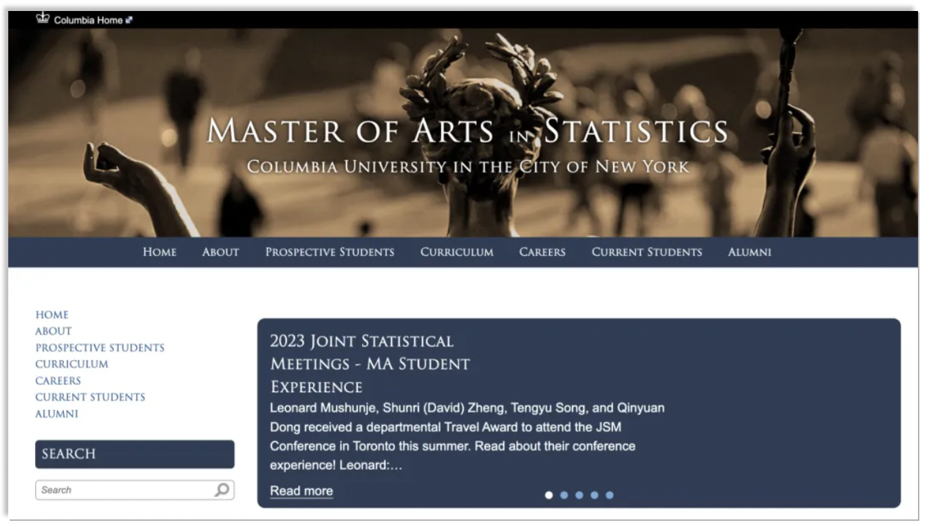Open Careers in the blue navigation bar
The image size is (929, 527).
click(542, 252)
